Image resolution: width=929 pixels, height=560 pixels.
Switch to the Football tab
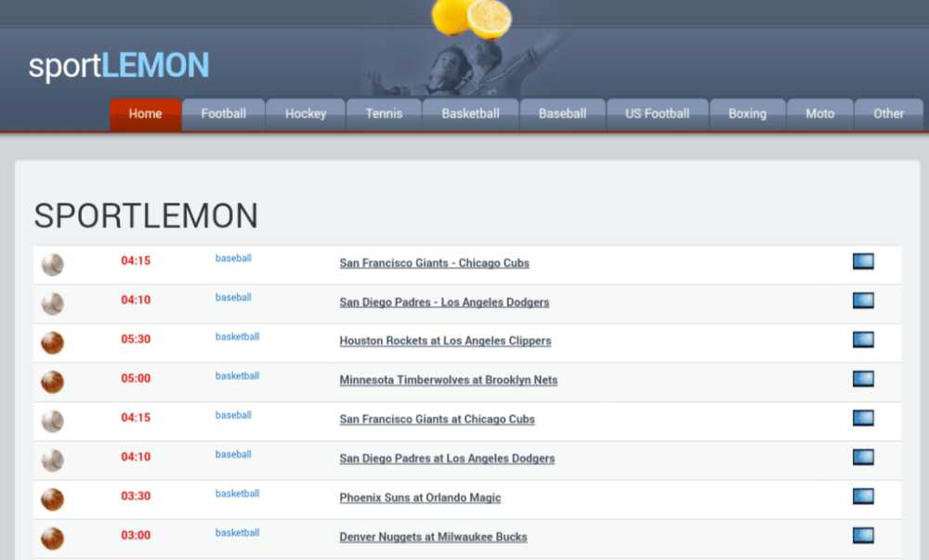[223, 113]
